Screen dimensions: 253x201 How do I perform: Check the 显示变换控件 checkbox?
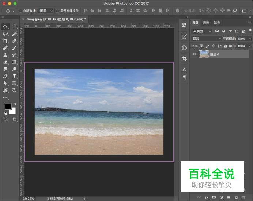click(57, 11)
